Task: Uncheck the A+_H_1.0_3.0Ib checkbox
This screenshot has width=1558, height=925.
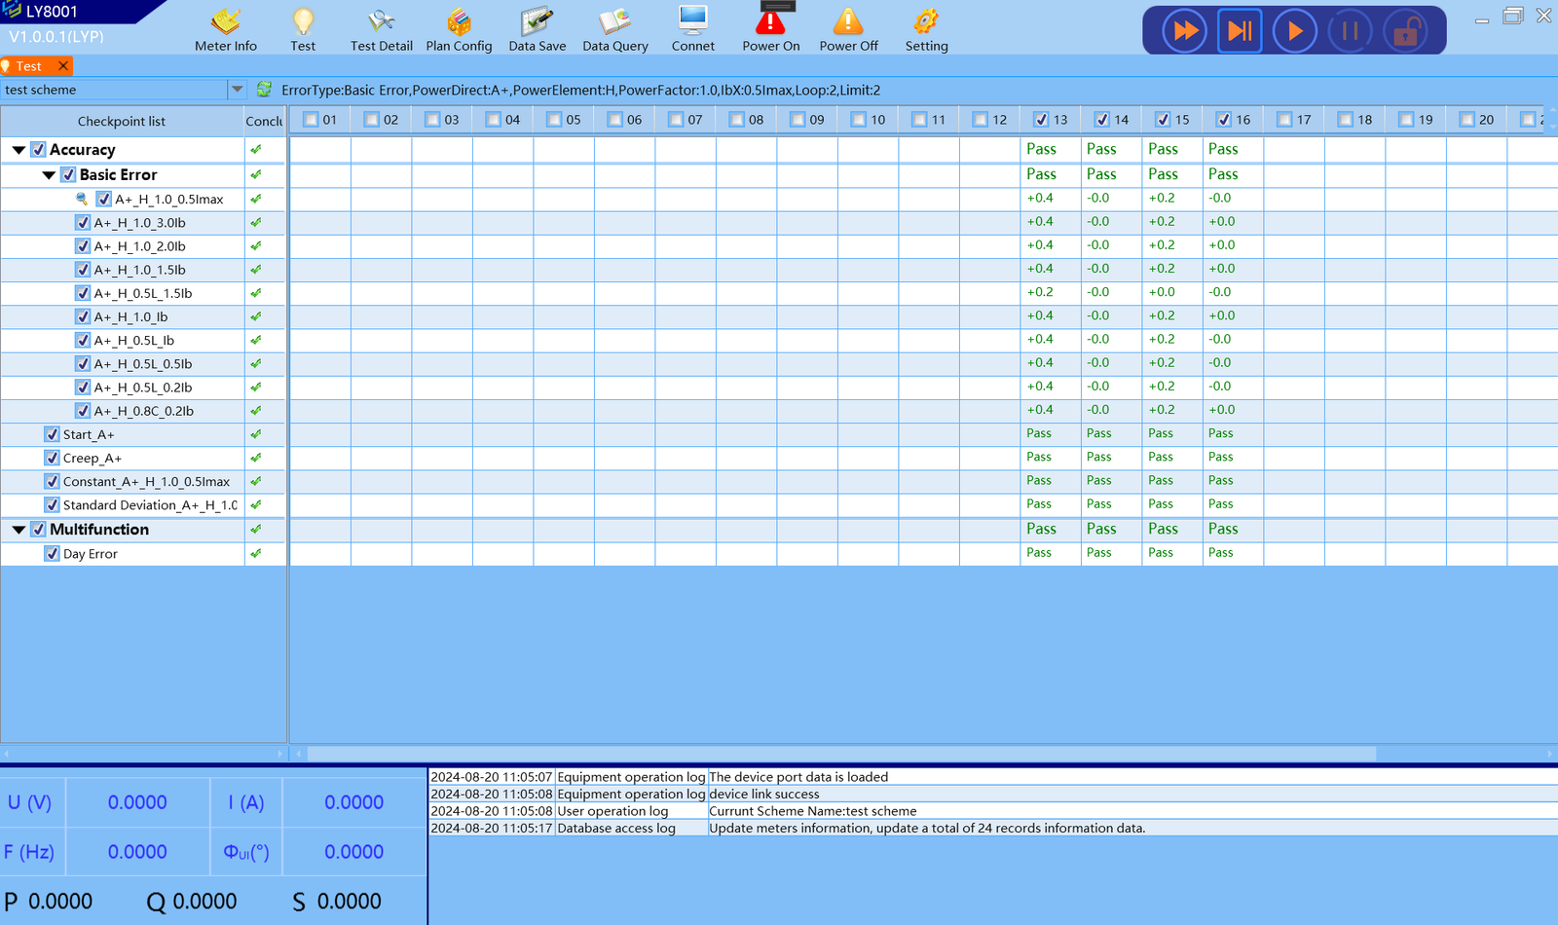Action: [x=83, y=223]
